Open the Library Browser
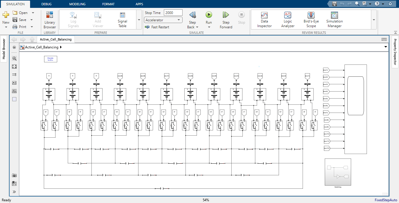This screenshot has width=399, height=203. (50, 20)
